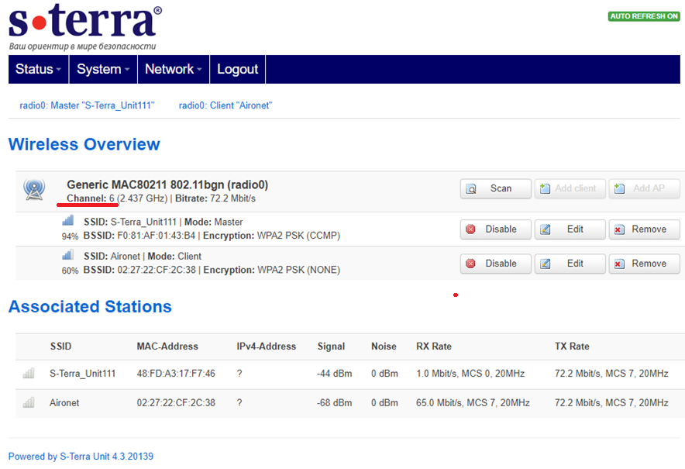Remove the Aironet client network
The width and height of the screenshot is (685, 469).
tap(645, 264)
